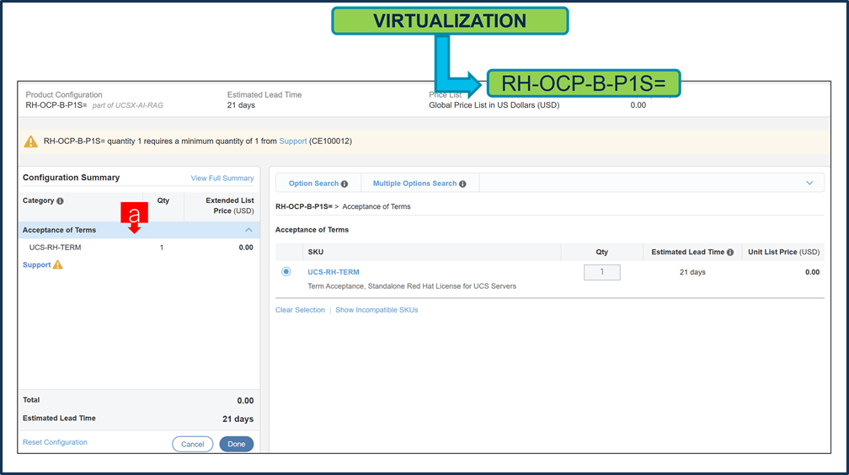
Task: Select the UCS-RH-TERM radio button
Action: 286,272
